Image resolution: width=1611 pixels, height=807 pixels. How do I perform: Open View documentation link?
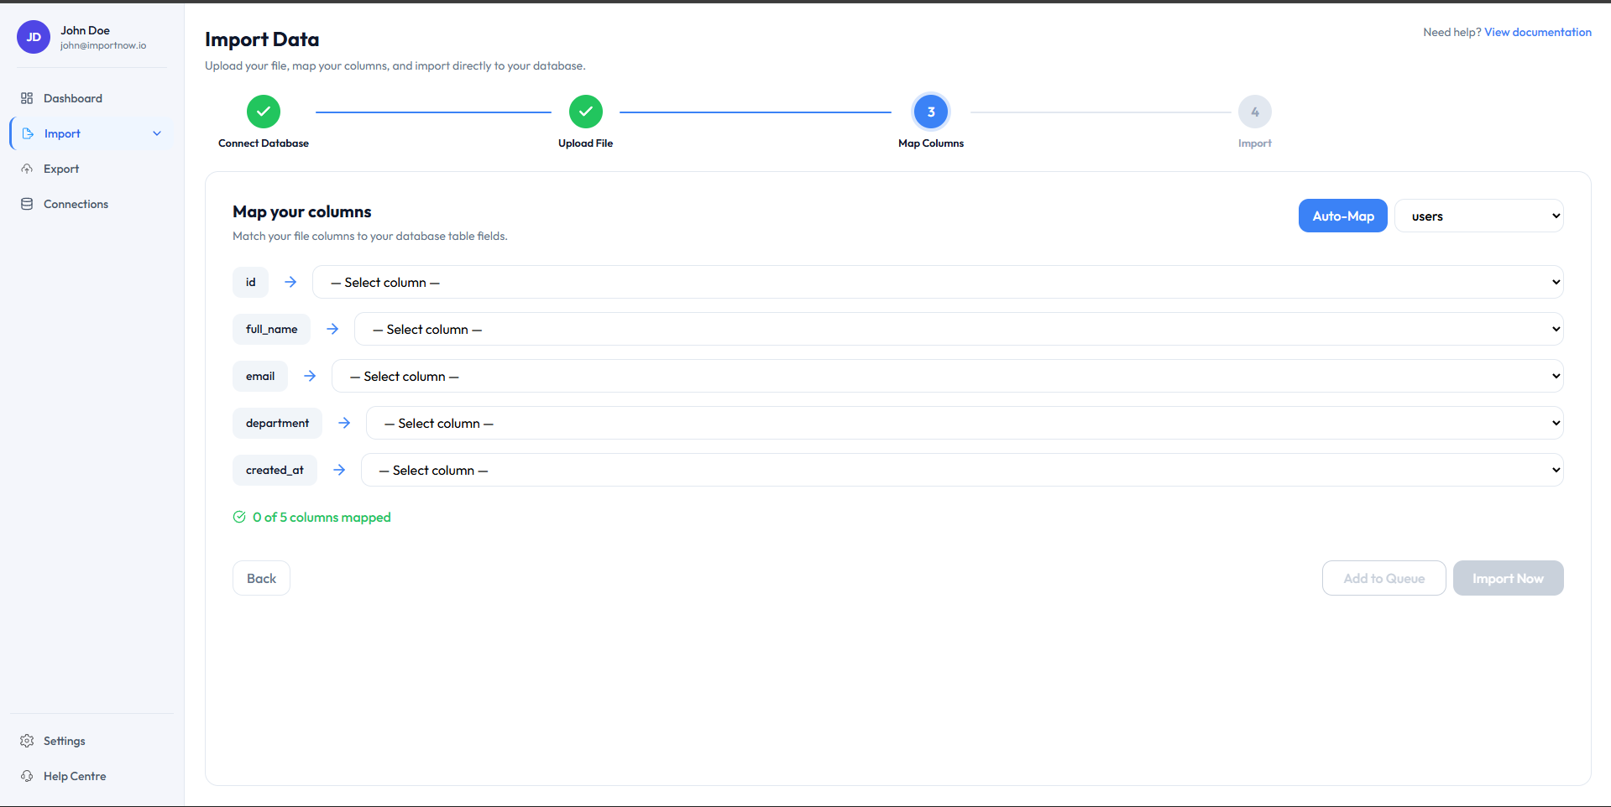pyautogui.click(x=1537, y=32)
